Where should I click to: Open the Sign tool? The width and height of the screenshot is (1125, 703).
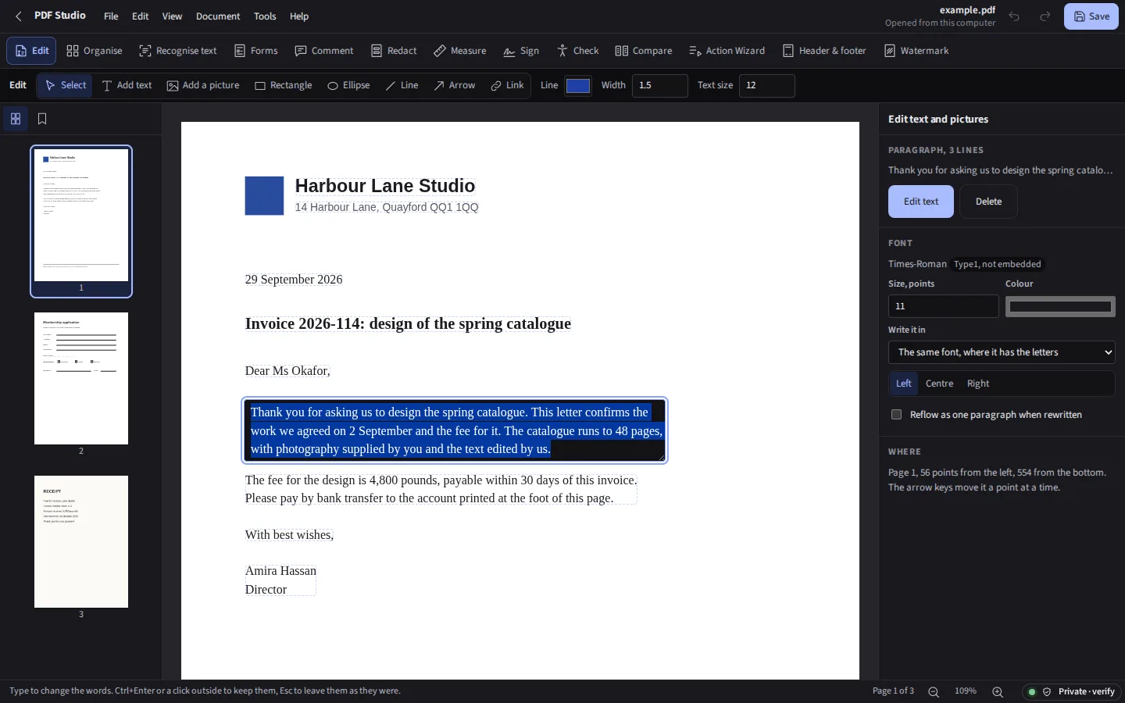pos(521,51)
